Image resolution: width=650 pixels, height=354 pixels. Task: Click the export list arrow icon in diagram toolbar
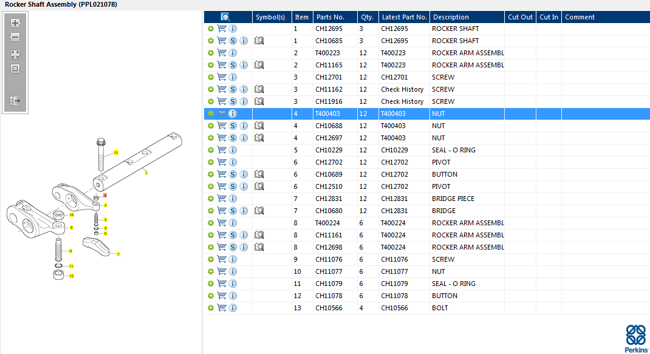point(15,101)
